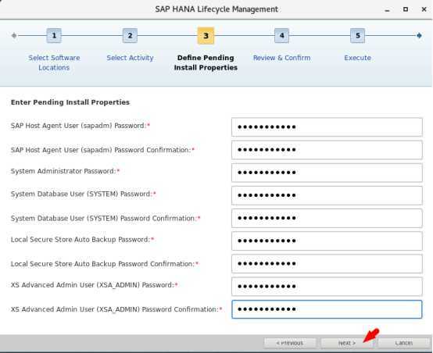Proceed with the Next button
The height and width of the screenshot is (353, 433).
[347, 343]
